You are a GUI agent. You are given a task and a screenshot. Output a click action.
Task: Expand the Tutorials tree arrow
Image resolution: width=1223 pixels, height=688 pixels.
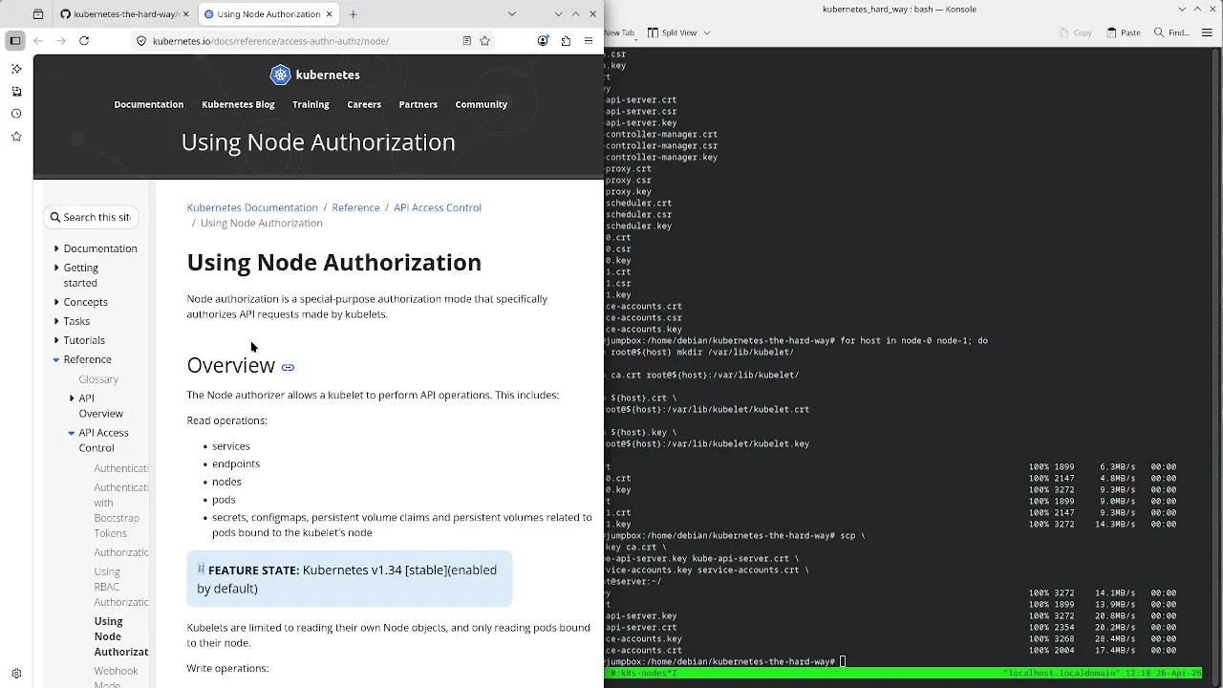pos(56,340)
